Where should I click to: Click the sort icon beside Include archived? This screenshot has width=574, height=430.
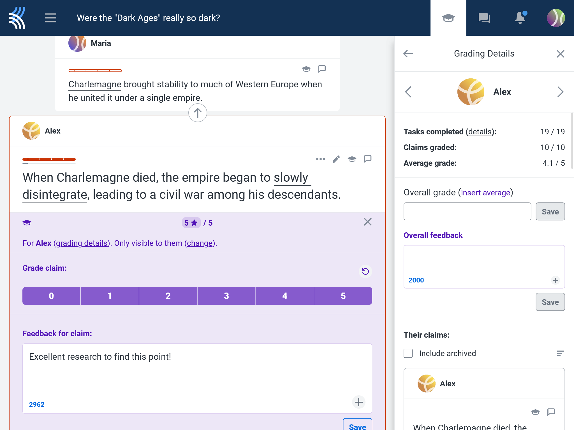tap(560, 353)
